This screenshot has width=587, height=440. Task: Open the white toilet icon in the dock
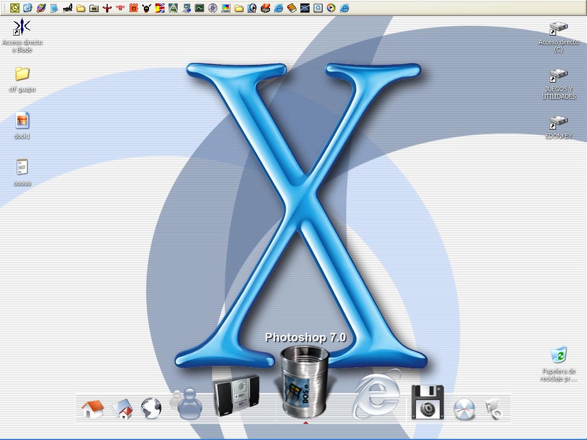pos(494,409)
